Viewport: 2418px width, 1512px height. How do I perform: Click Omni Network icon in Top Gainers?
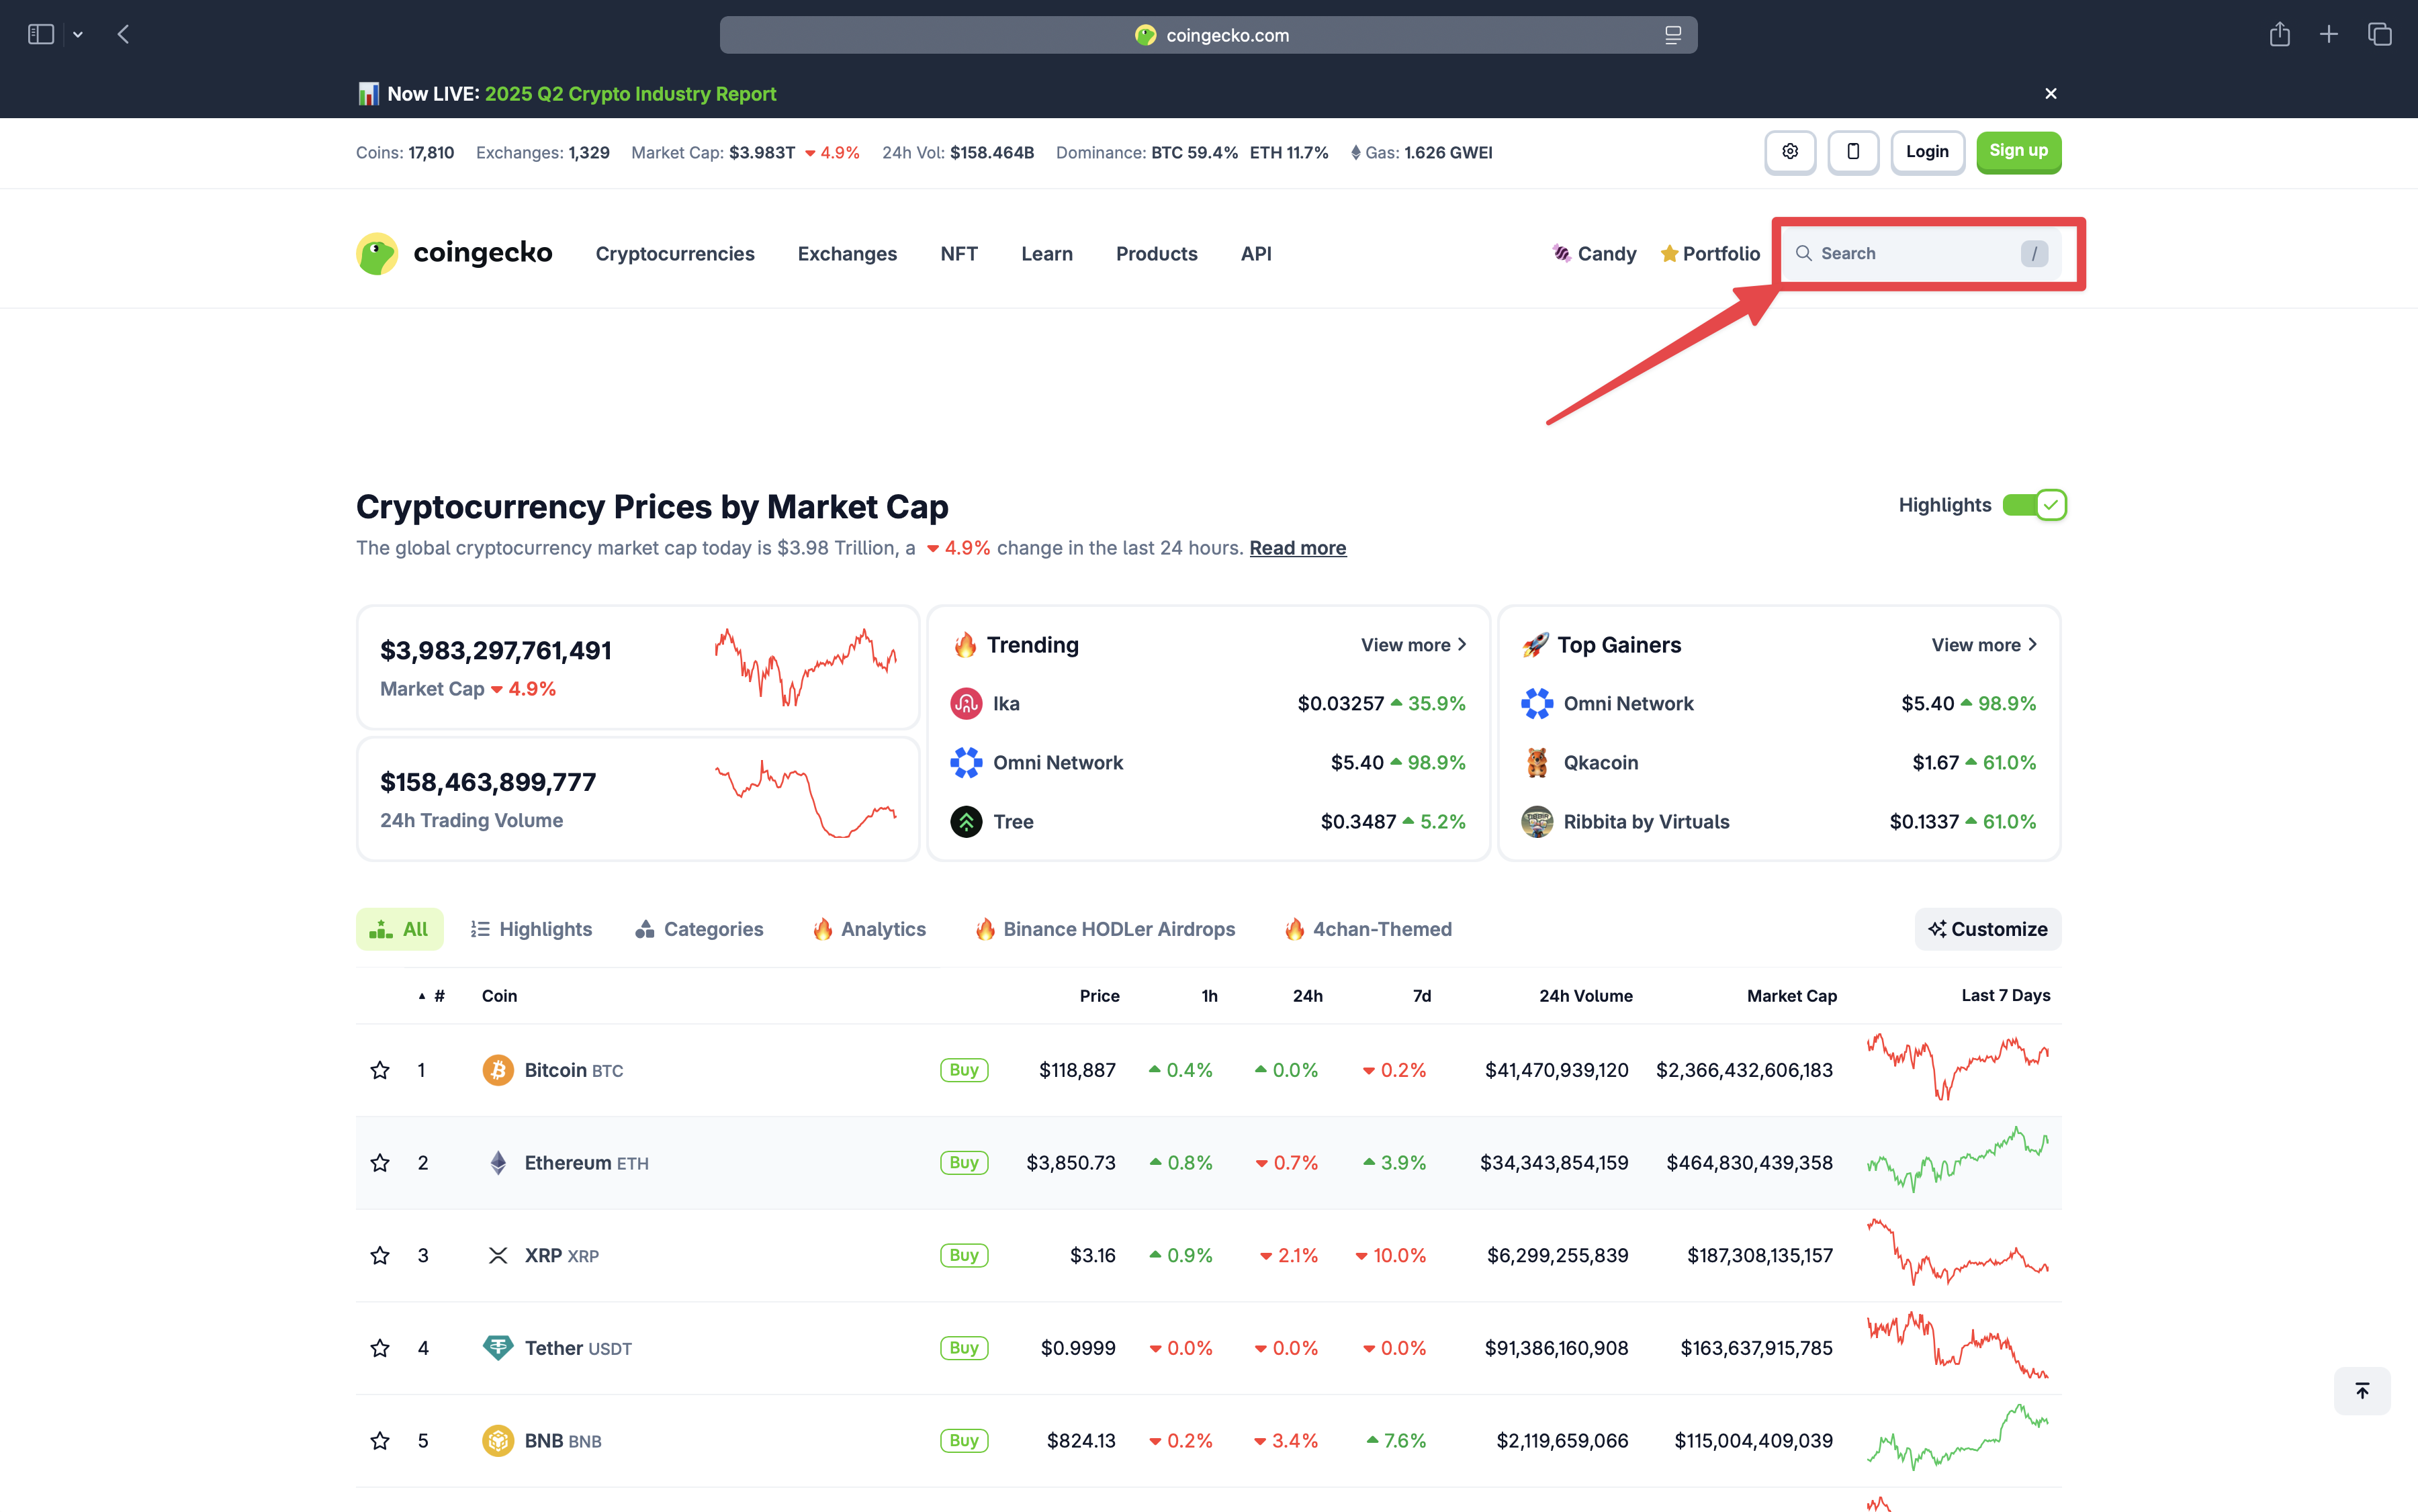(1537, 704)
